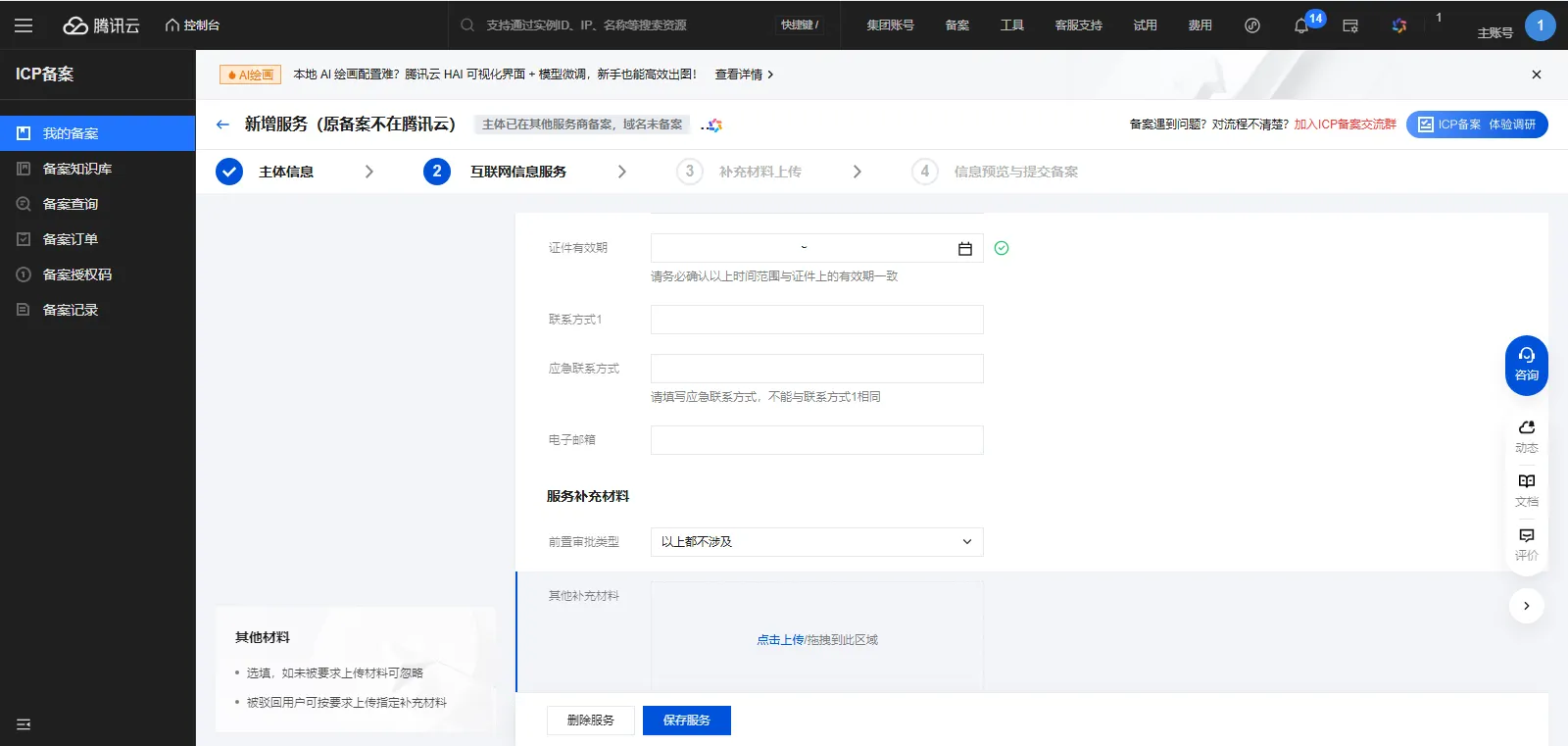Screen dimensions: 1568x746
Task: Open the 工具 top menu
Action: tap(1012, 25)
